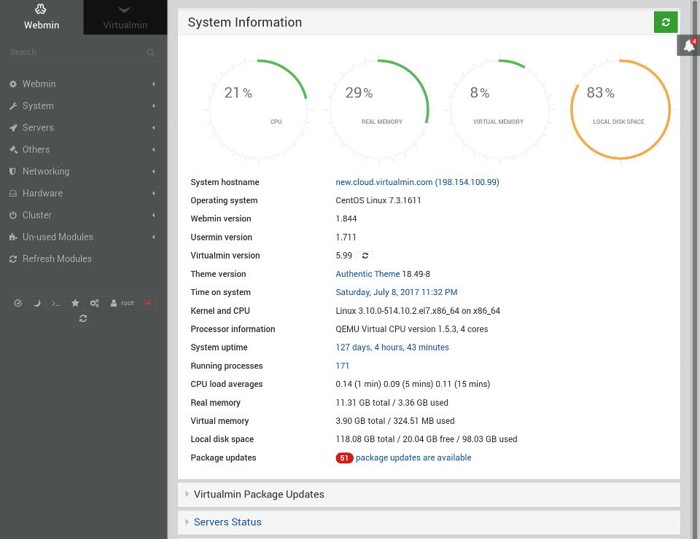Open the new.cloud.virtualmin.com hostname link
The height and width of the screenshot is (539, 700).
(417, 182)
